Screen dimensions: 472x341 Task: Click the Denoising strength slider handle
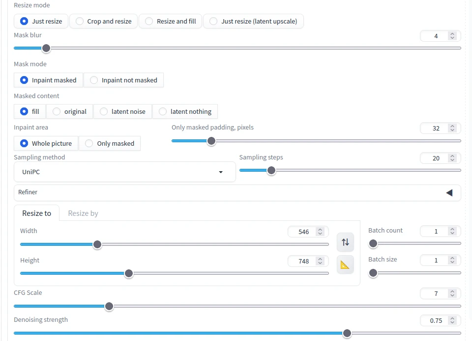click(x=347, y=333)
